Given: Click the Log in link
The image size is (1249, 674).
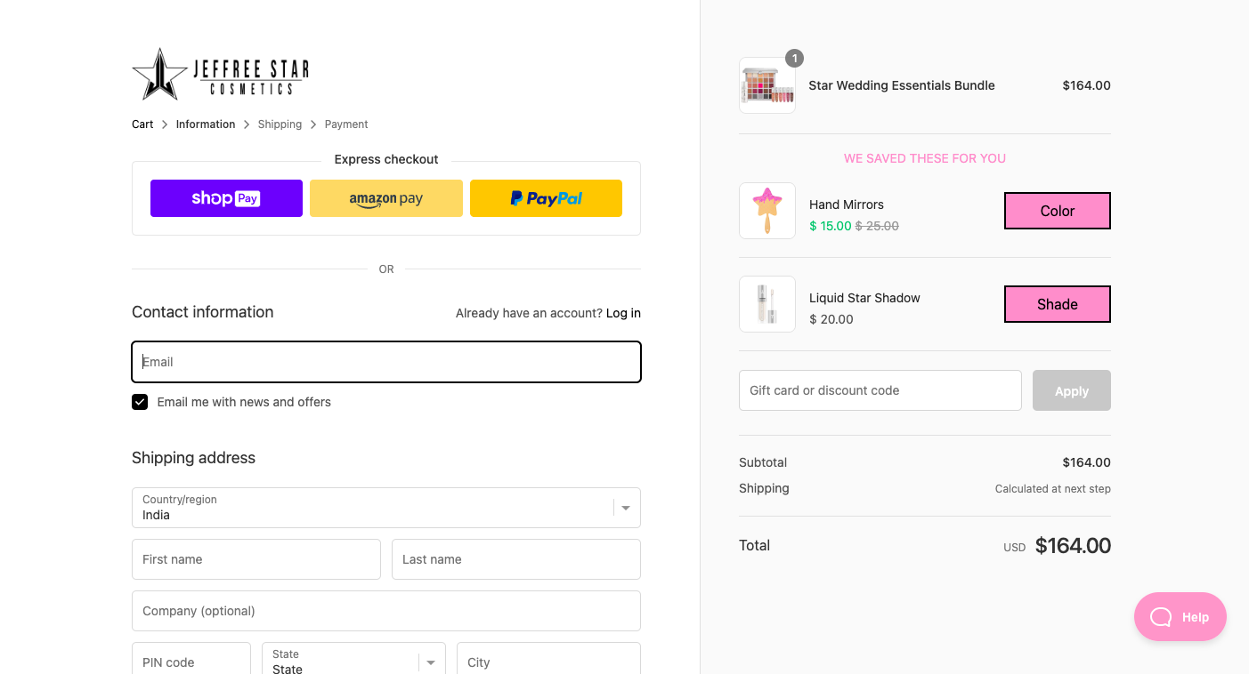Looking at the screenshot, I should (x=622, y=313).
